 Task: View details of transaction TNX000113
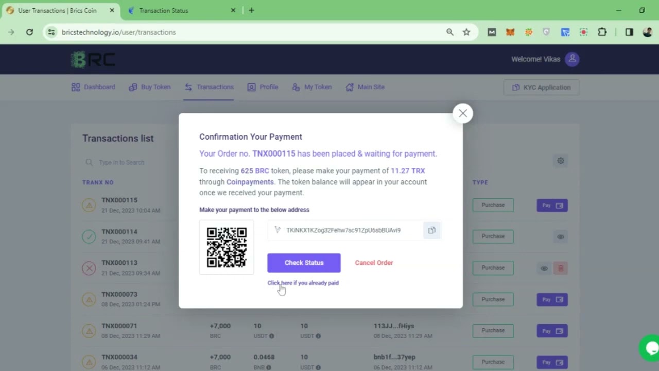click(x=544, y=268)
